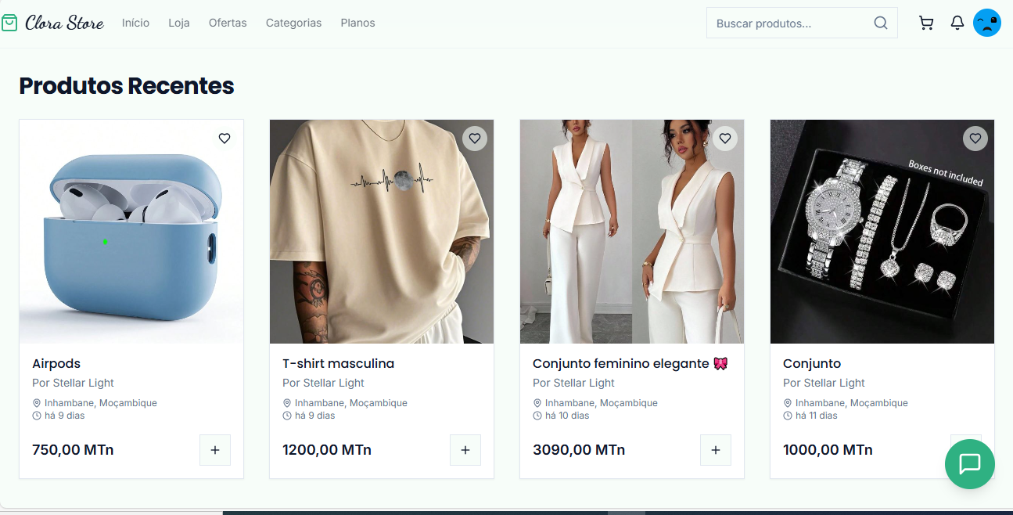Image resolution: width=1013 pixels, height=515 pixels.
Task: Go to Início in the navigation
Action: click(135, 23)
